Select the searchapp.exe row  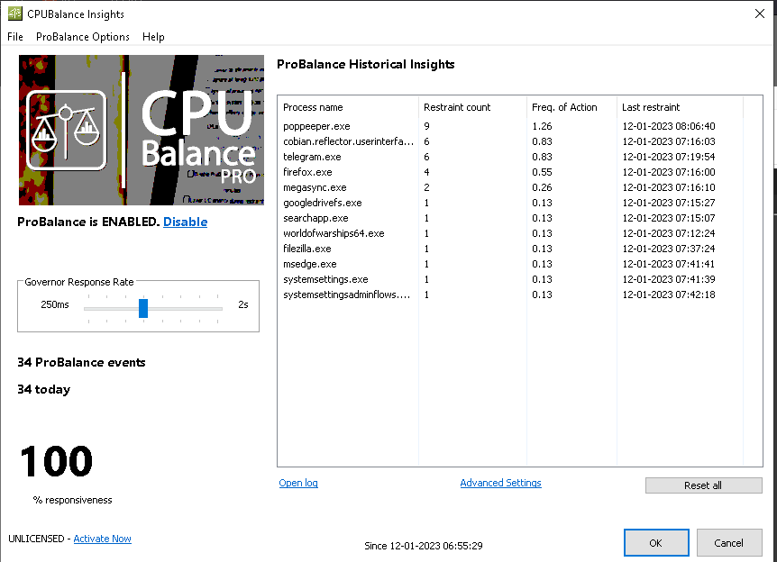510,218
